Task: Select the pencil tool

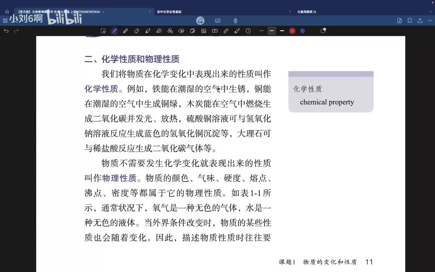Action: 125,31
